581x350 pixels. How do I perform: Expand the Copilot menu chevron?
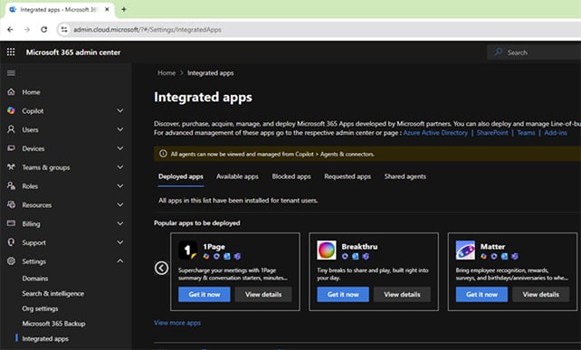coord(120,110)
